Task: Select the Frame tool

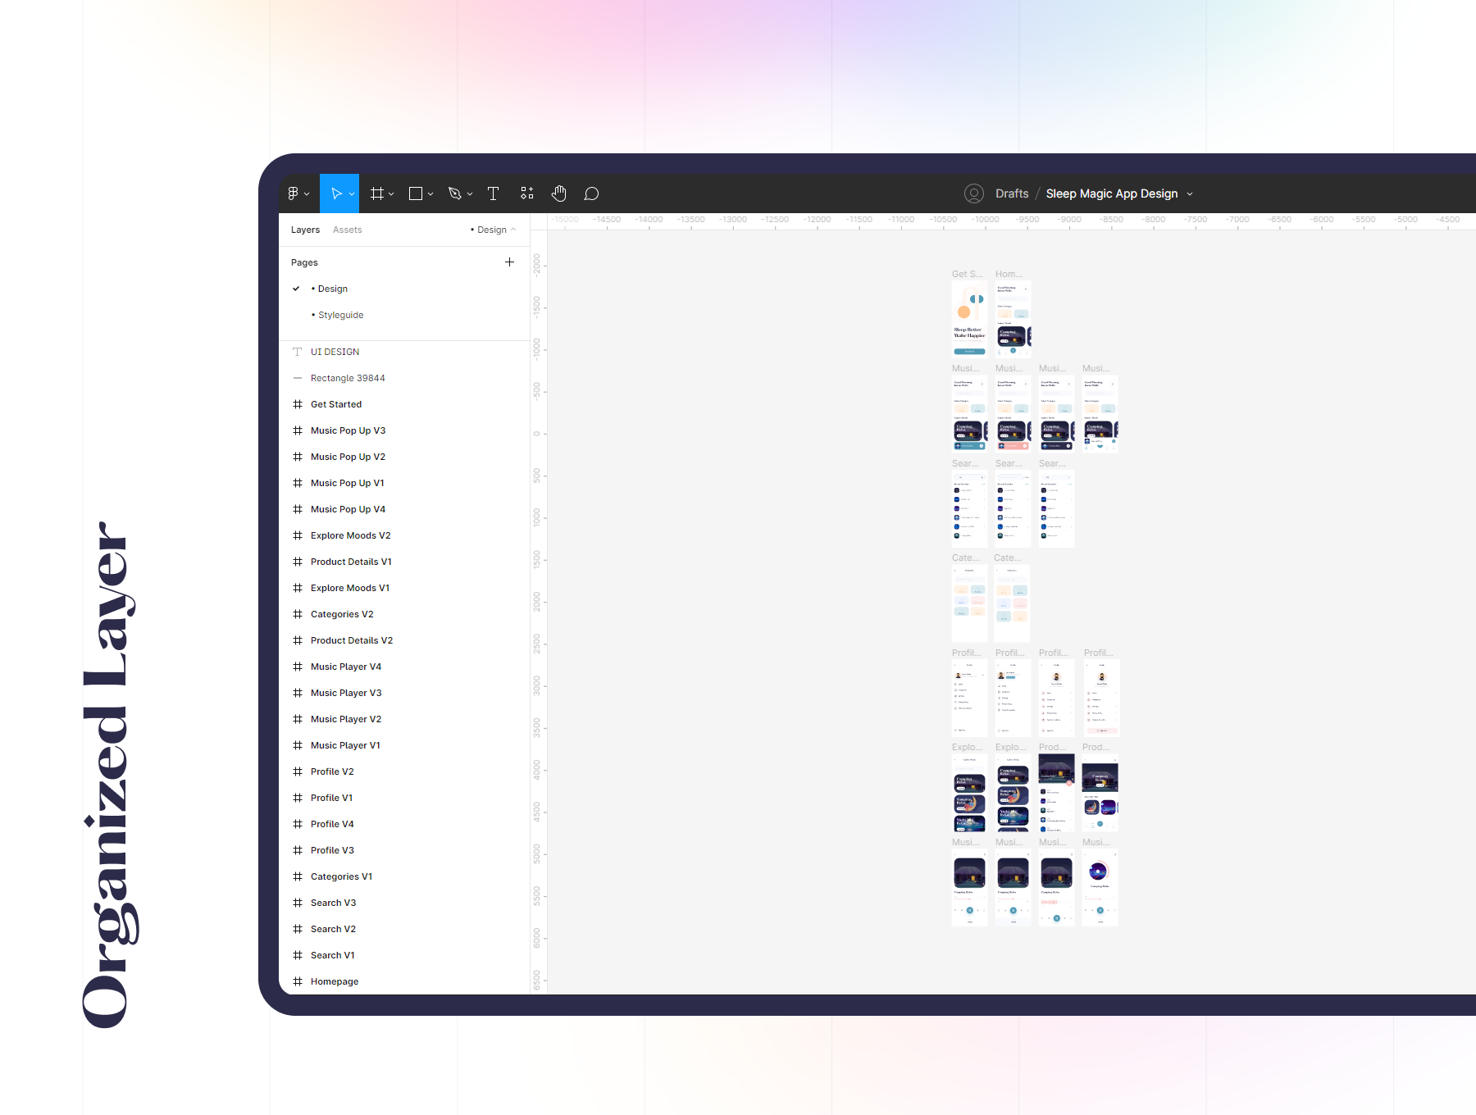Action: 376,193
